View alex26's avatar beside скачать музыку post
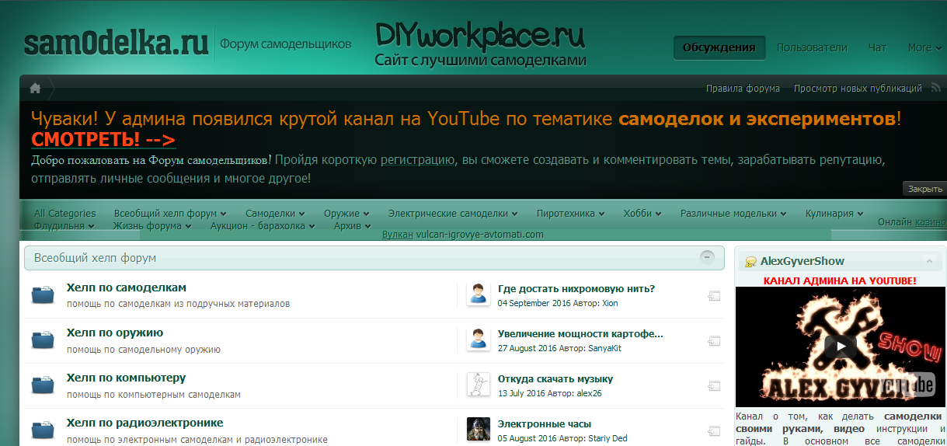 479,385
